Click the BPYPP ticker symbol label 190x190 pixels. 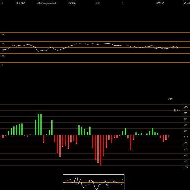[x=160, y=3]
